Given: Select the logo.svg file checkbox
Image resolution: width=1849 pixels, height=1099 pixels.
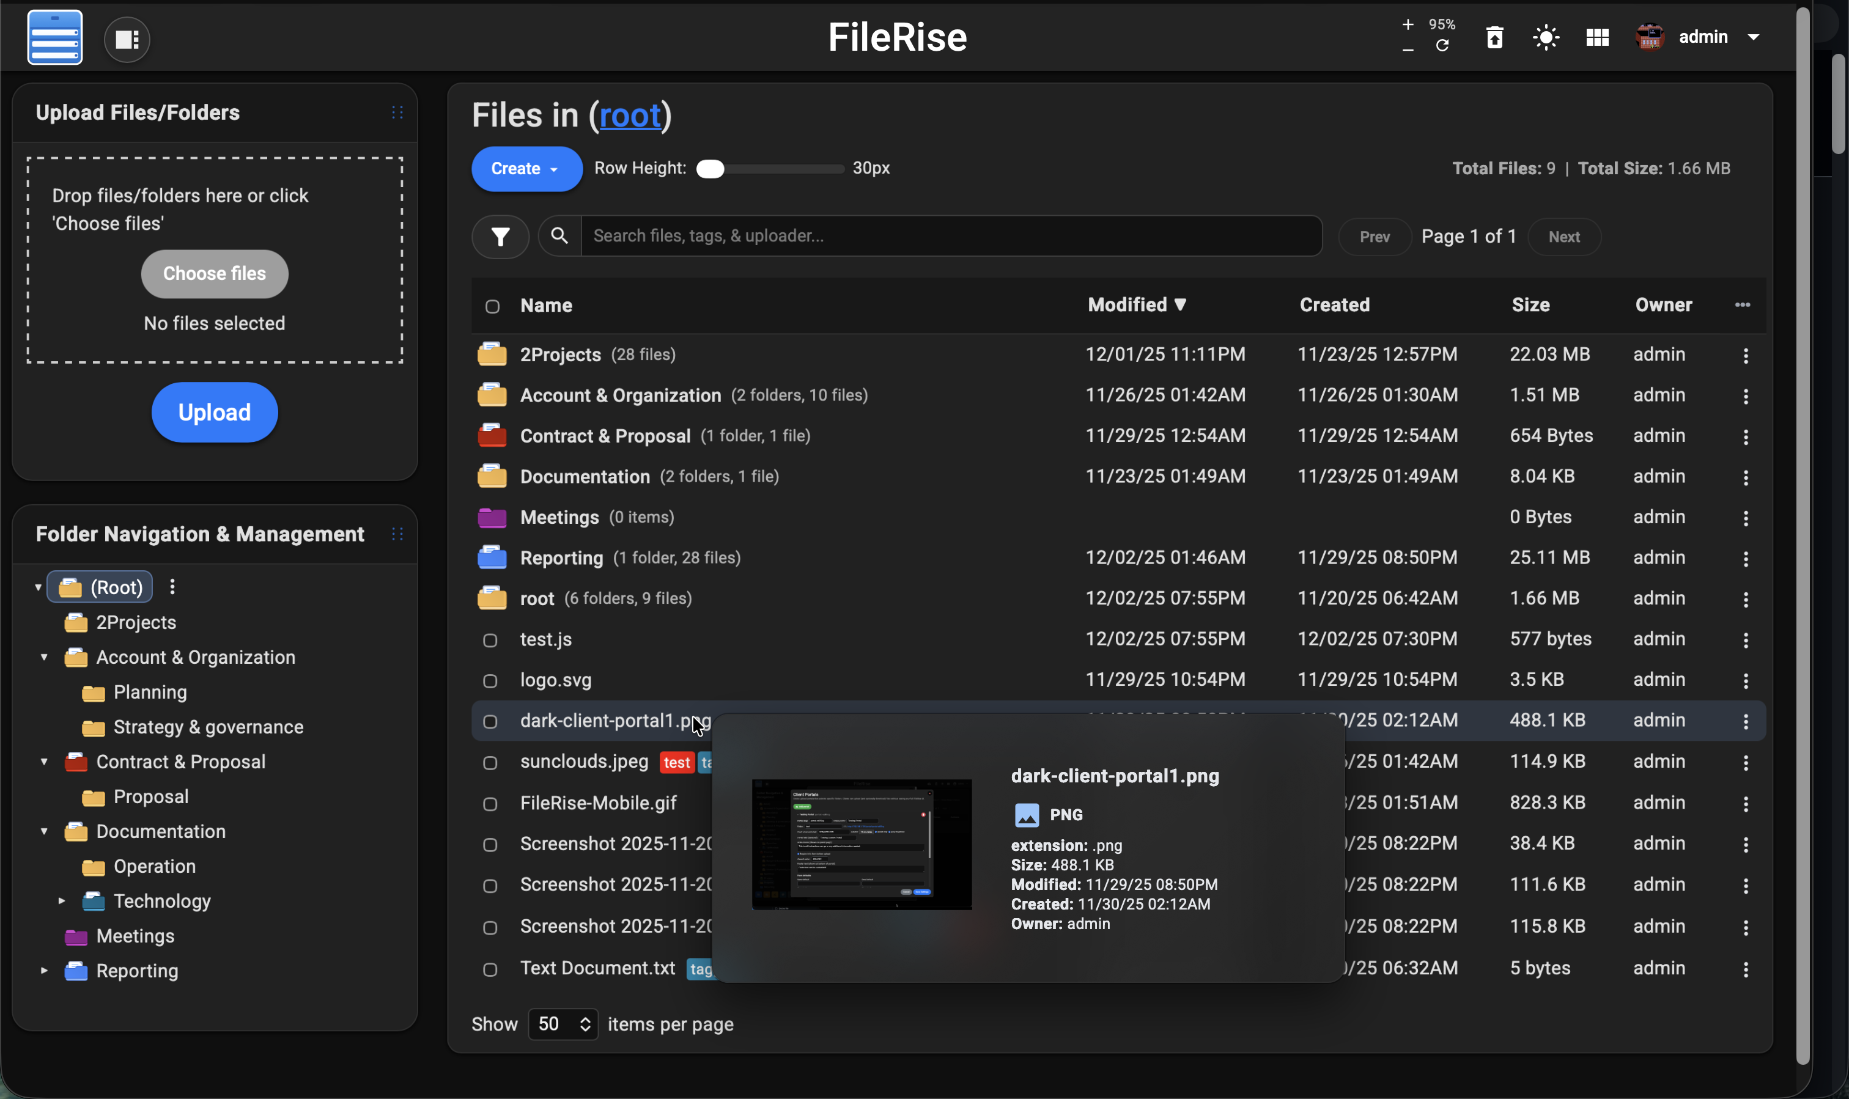Looking at the screenshot, I should 490,680.
